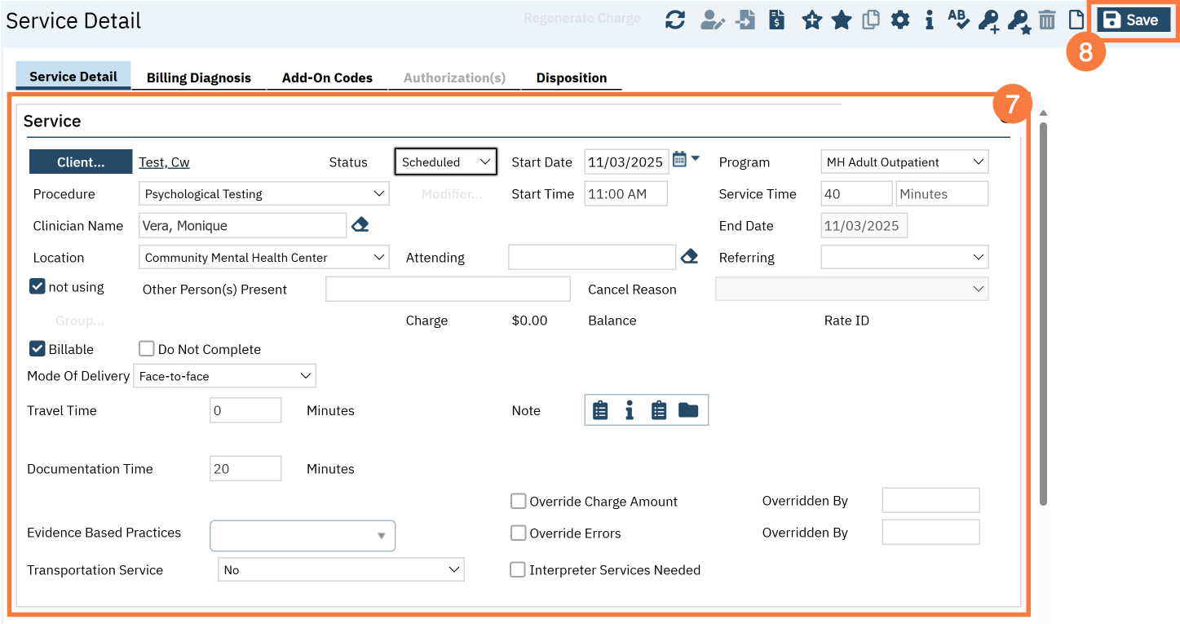Open the Disposition tab

click(x=571, y=78)
